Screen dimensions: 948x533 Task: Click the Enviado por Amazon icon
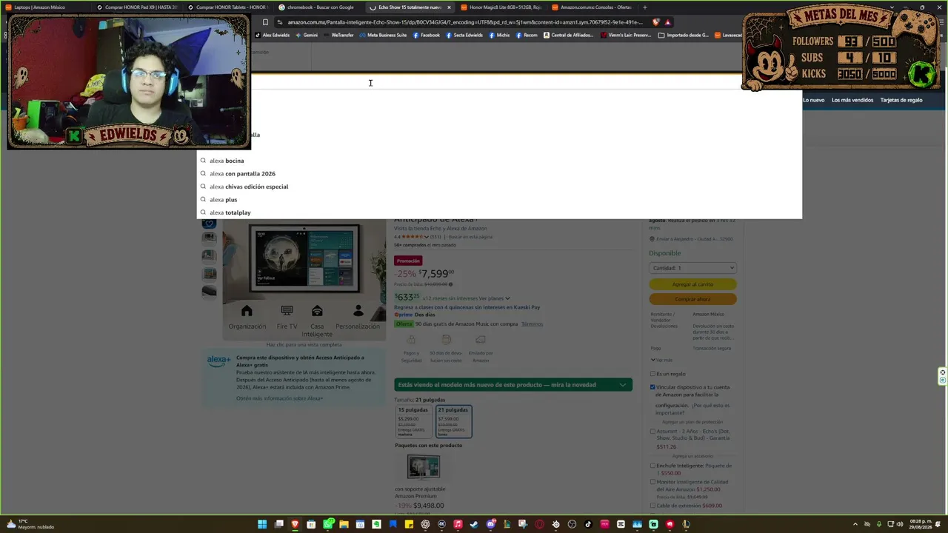(481, 340)
